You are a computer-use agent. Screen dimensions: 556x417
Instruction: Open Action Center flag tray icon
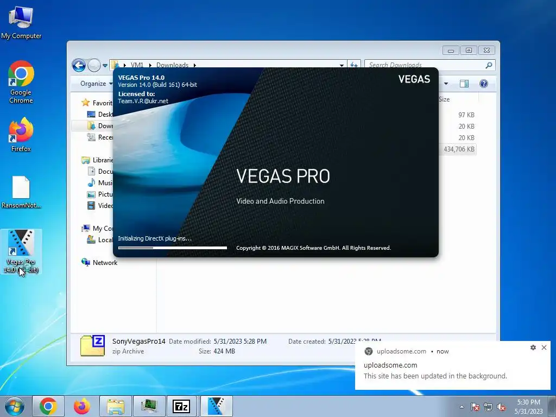475,407
